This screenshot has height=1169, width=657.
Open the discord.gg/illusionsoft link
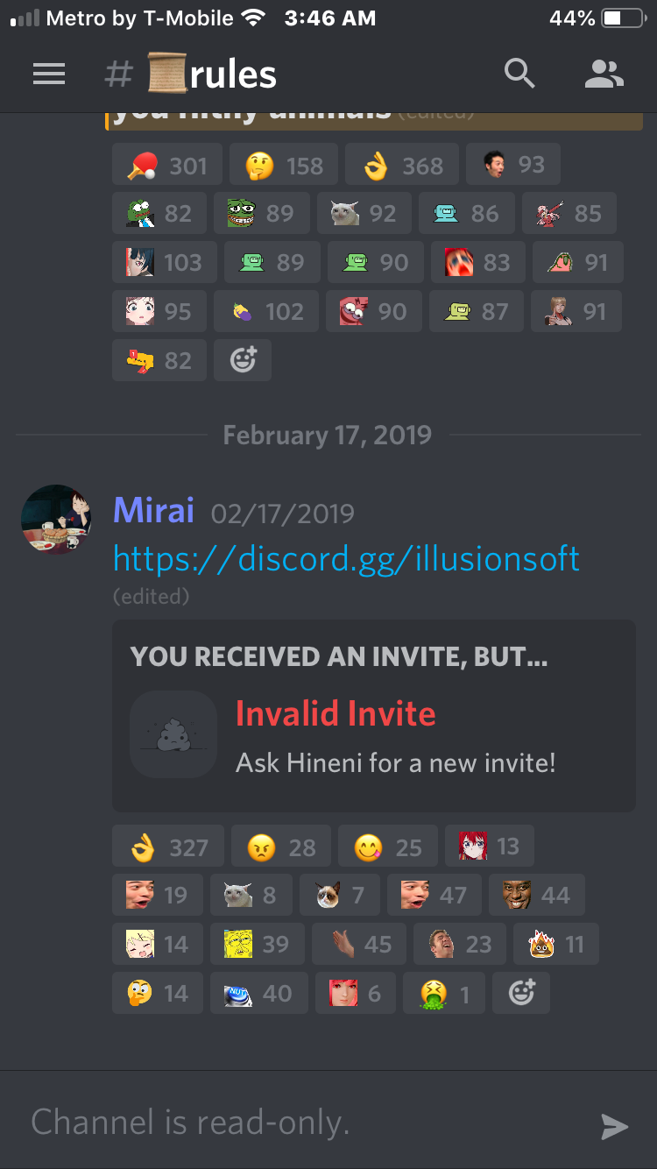347,558
